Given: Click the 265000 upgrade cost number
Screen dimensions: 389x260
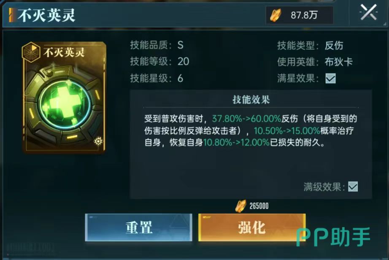Looking at the screenshot, I should [259, 206].
